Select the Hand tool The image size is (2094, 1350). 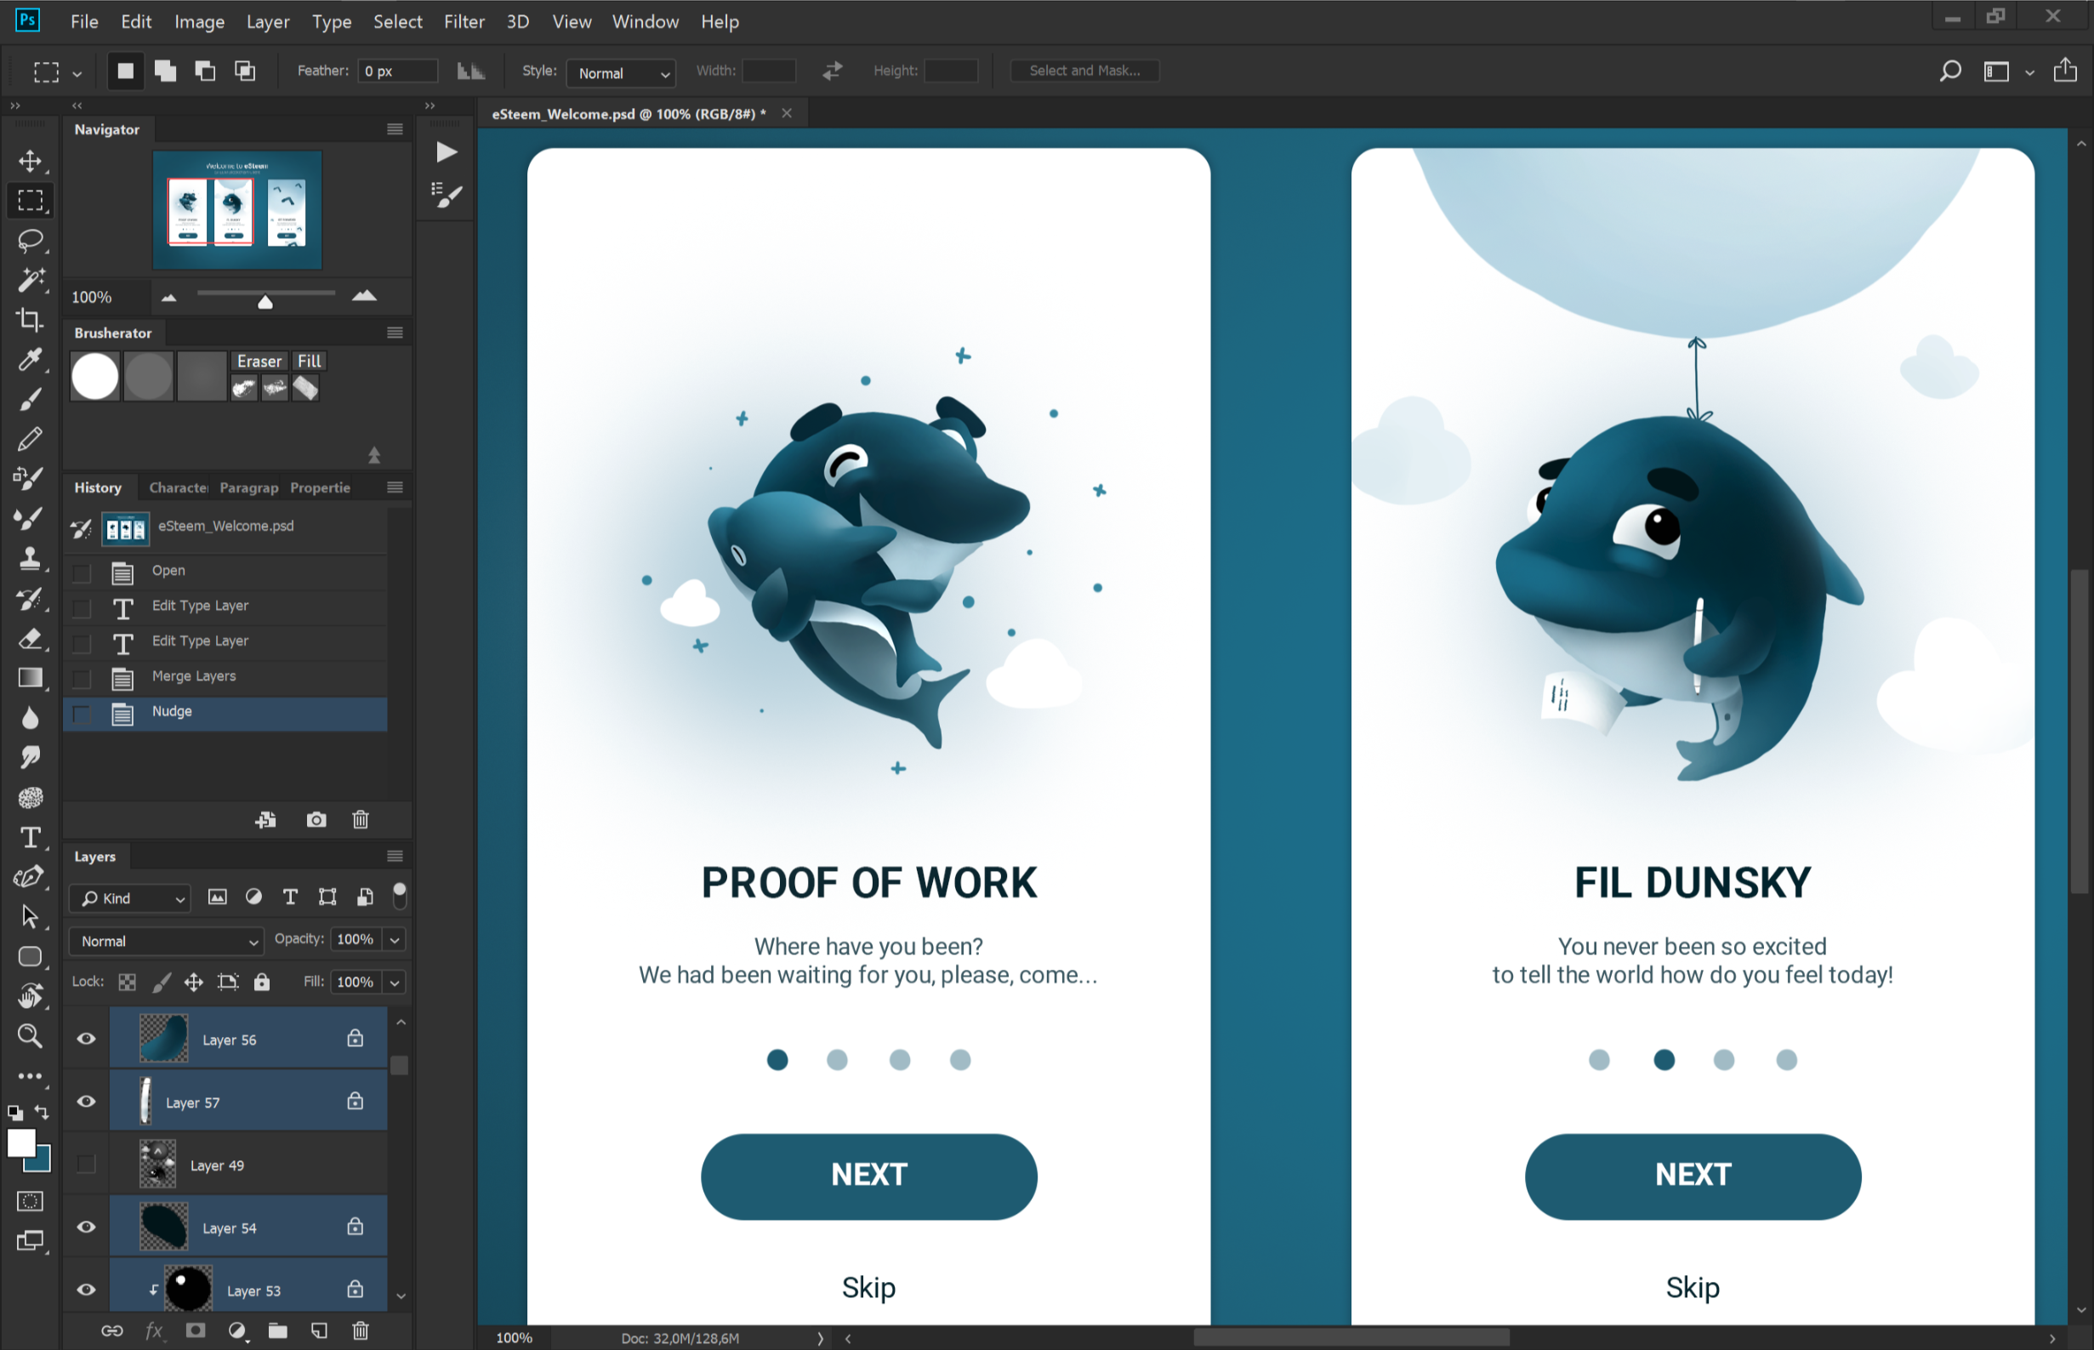pos(30,997)
